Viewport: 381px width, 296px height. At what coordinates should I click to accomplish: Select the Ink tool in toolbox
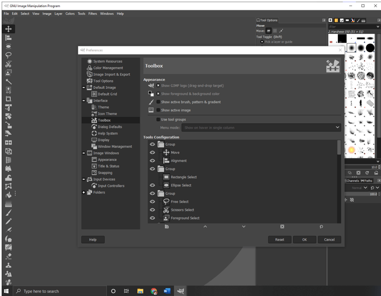(9, 239)
